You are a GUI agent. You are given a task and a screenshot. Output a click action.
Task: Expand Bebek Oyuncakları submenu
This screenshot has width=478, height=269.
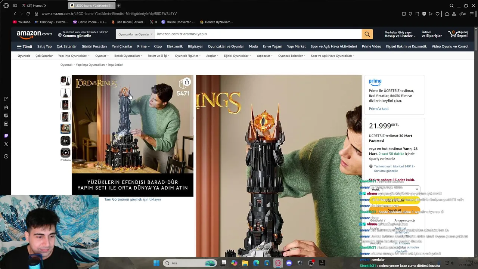128,56
